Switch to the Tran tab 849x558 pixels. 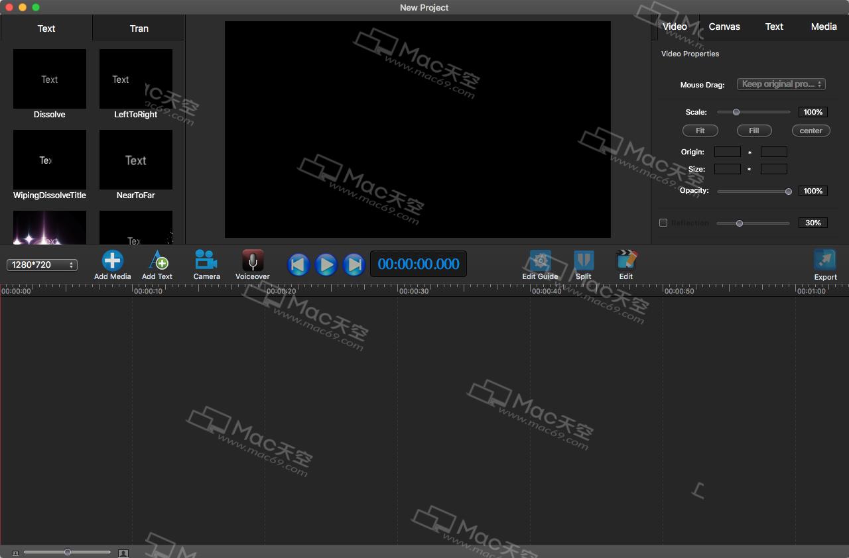(x=138, y=28)
